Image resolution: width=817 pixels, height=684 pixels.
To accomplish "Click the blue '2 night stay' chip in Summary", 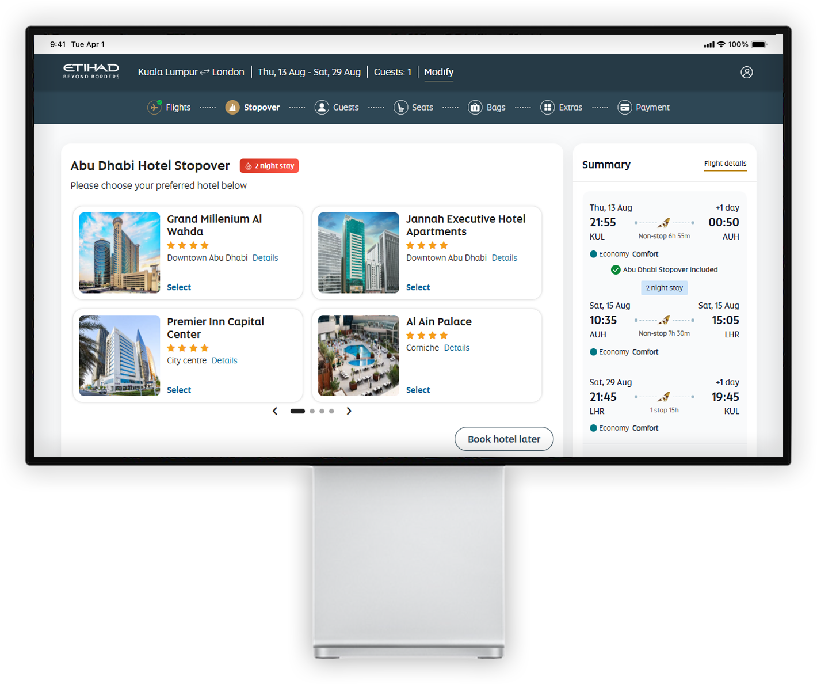I will click(665, 288).
